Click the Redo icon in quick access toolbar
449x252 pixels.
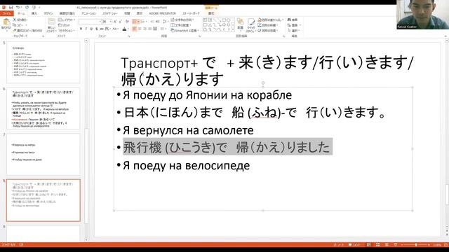[27, 8]
